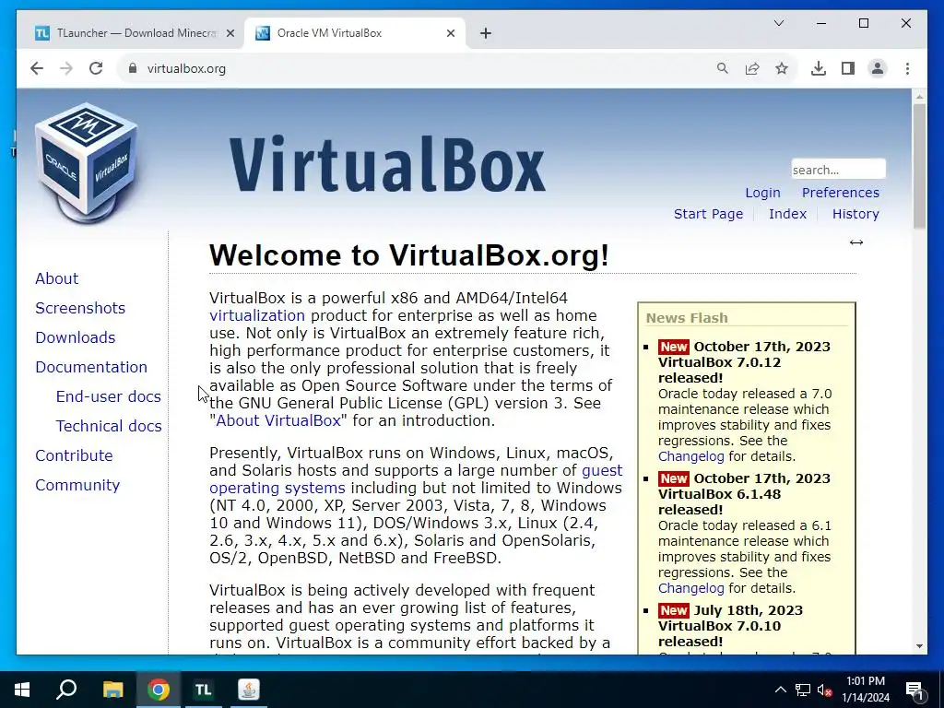The width and height of the screenshot is (944, 708).
Task: Open the Changelog link for VirtualBox 6.1.48
Action: (x=691, y=588)
